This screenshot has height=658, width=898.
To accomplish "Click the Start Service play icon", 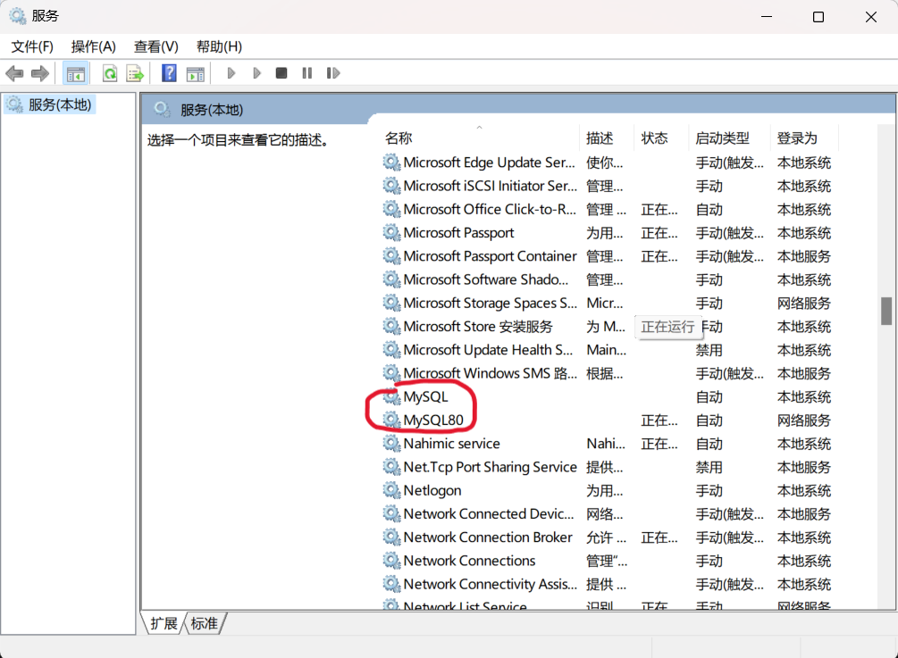I will 231,73.
